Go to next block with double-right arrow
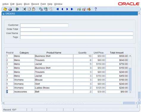This screenshot has width=141, height=112. 72,9
